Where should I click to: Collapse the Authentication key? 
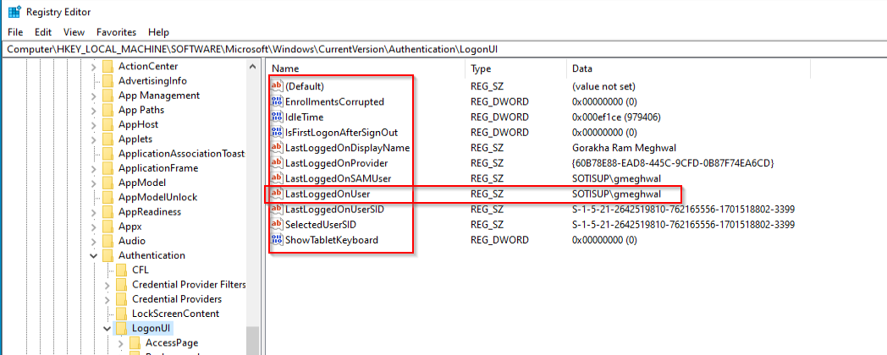[x=94, y=255]
